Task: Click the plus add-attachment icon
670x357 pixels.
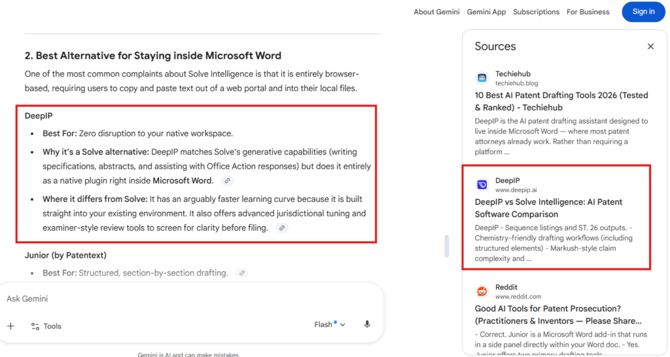Action: tap(10, 326)
